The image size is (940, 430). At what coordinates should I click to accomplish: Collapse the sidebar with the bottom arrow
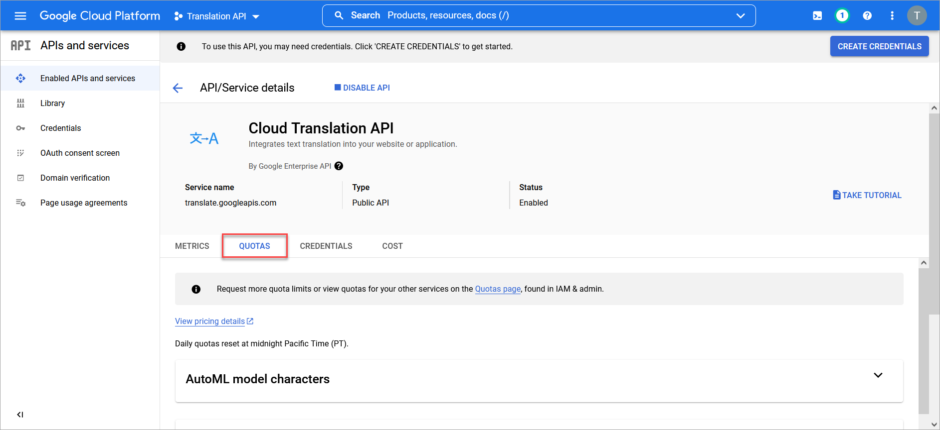coord(20,415)
